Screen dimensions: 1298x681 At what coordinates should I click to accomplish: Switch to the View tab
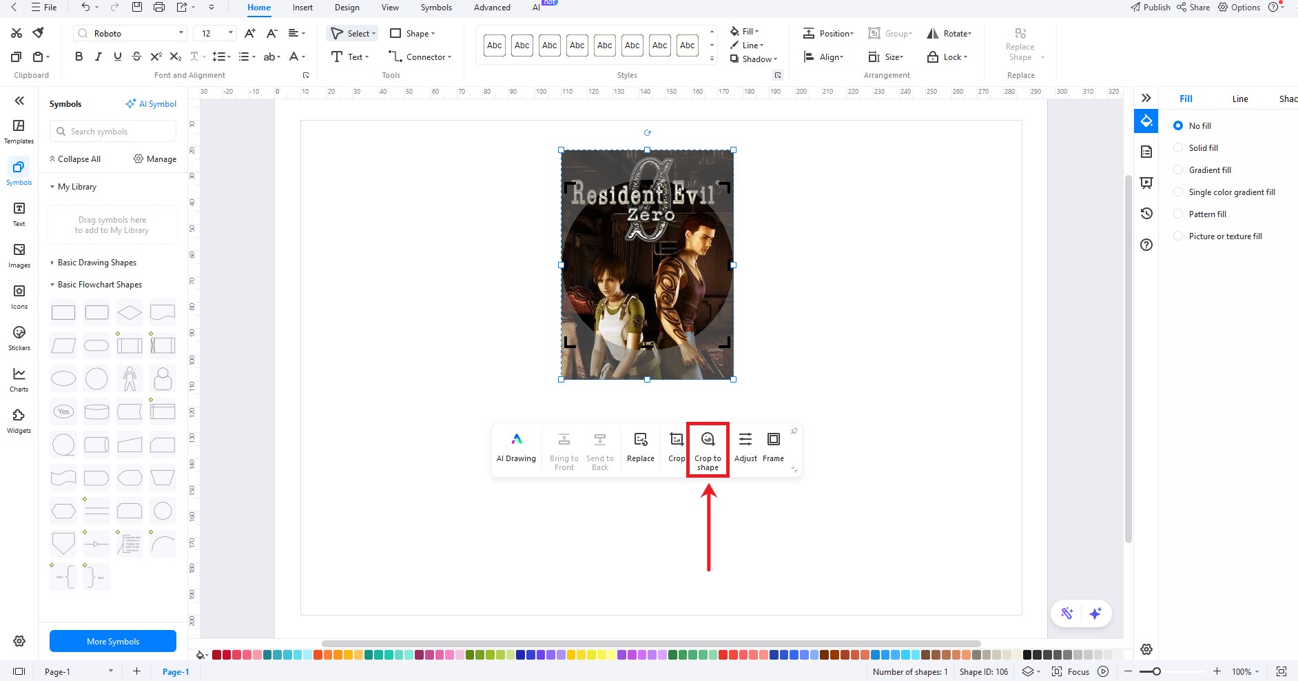point(390,8)
